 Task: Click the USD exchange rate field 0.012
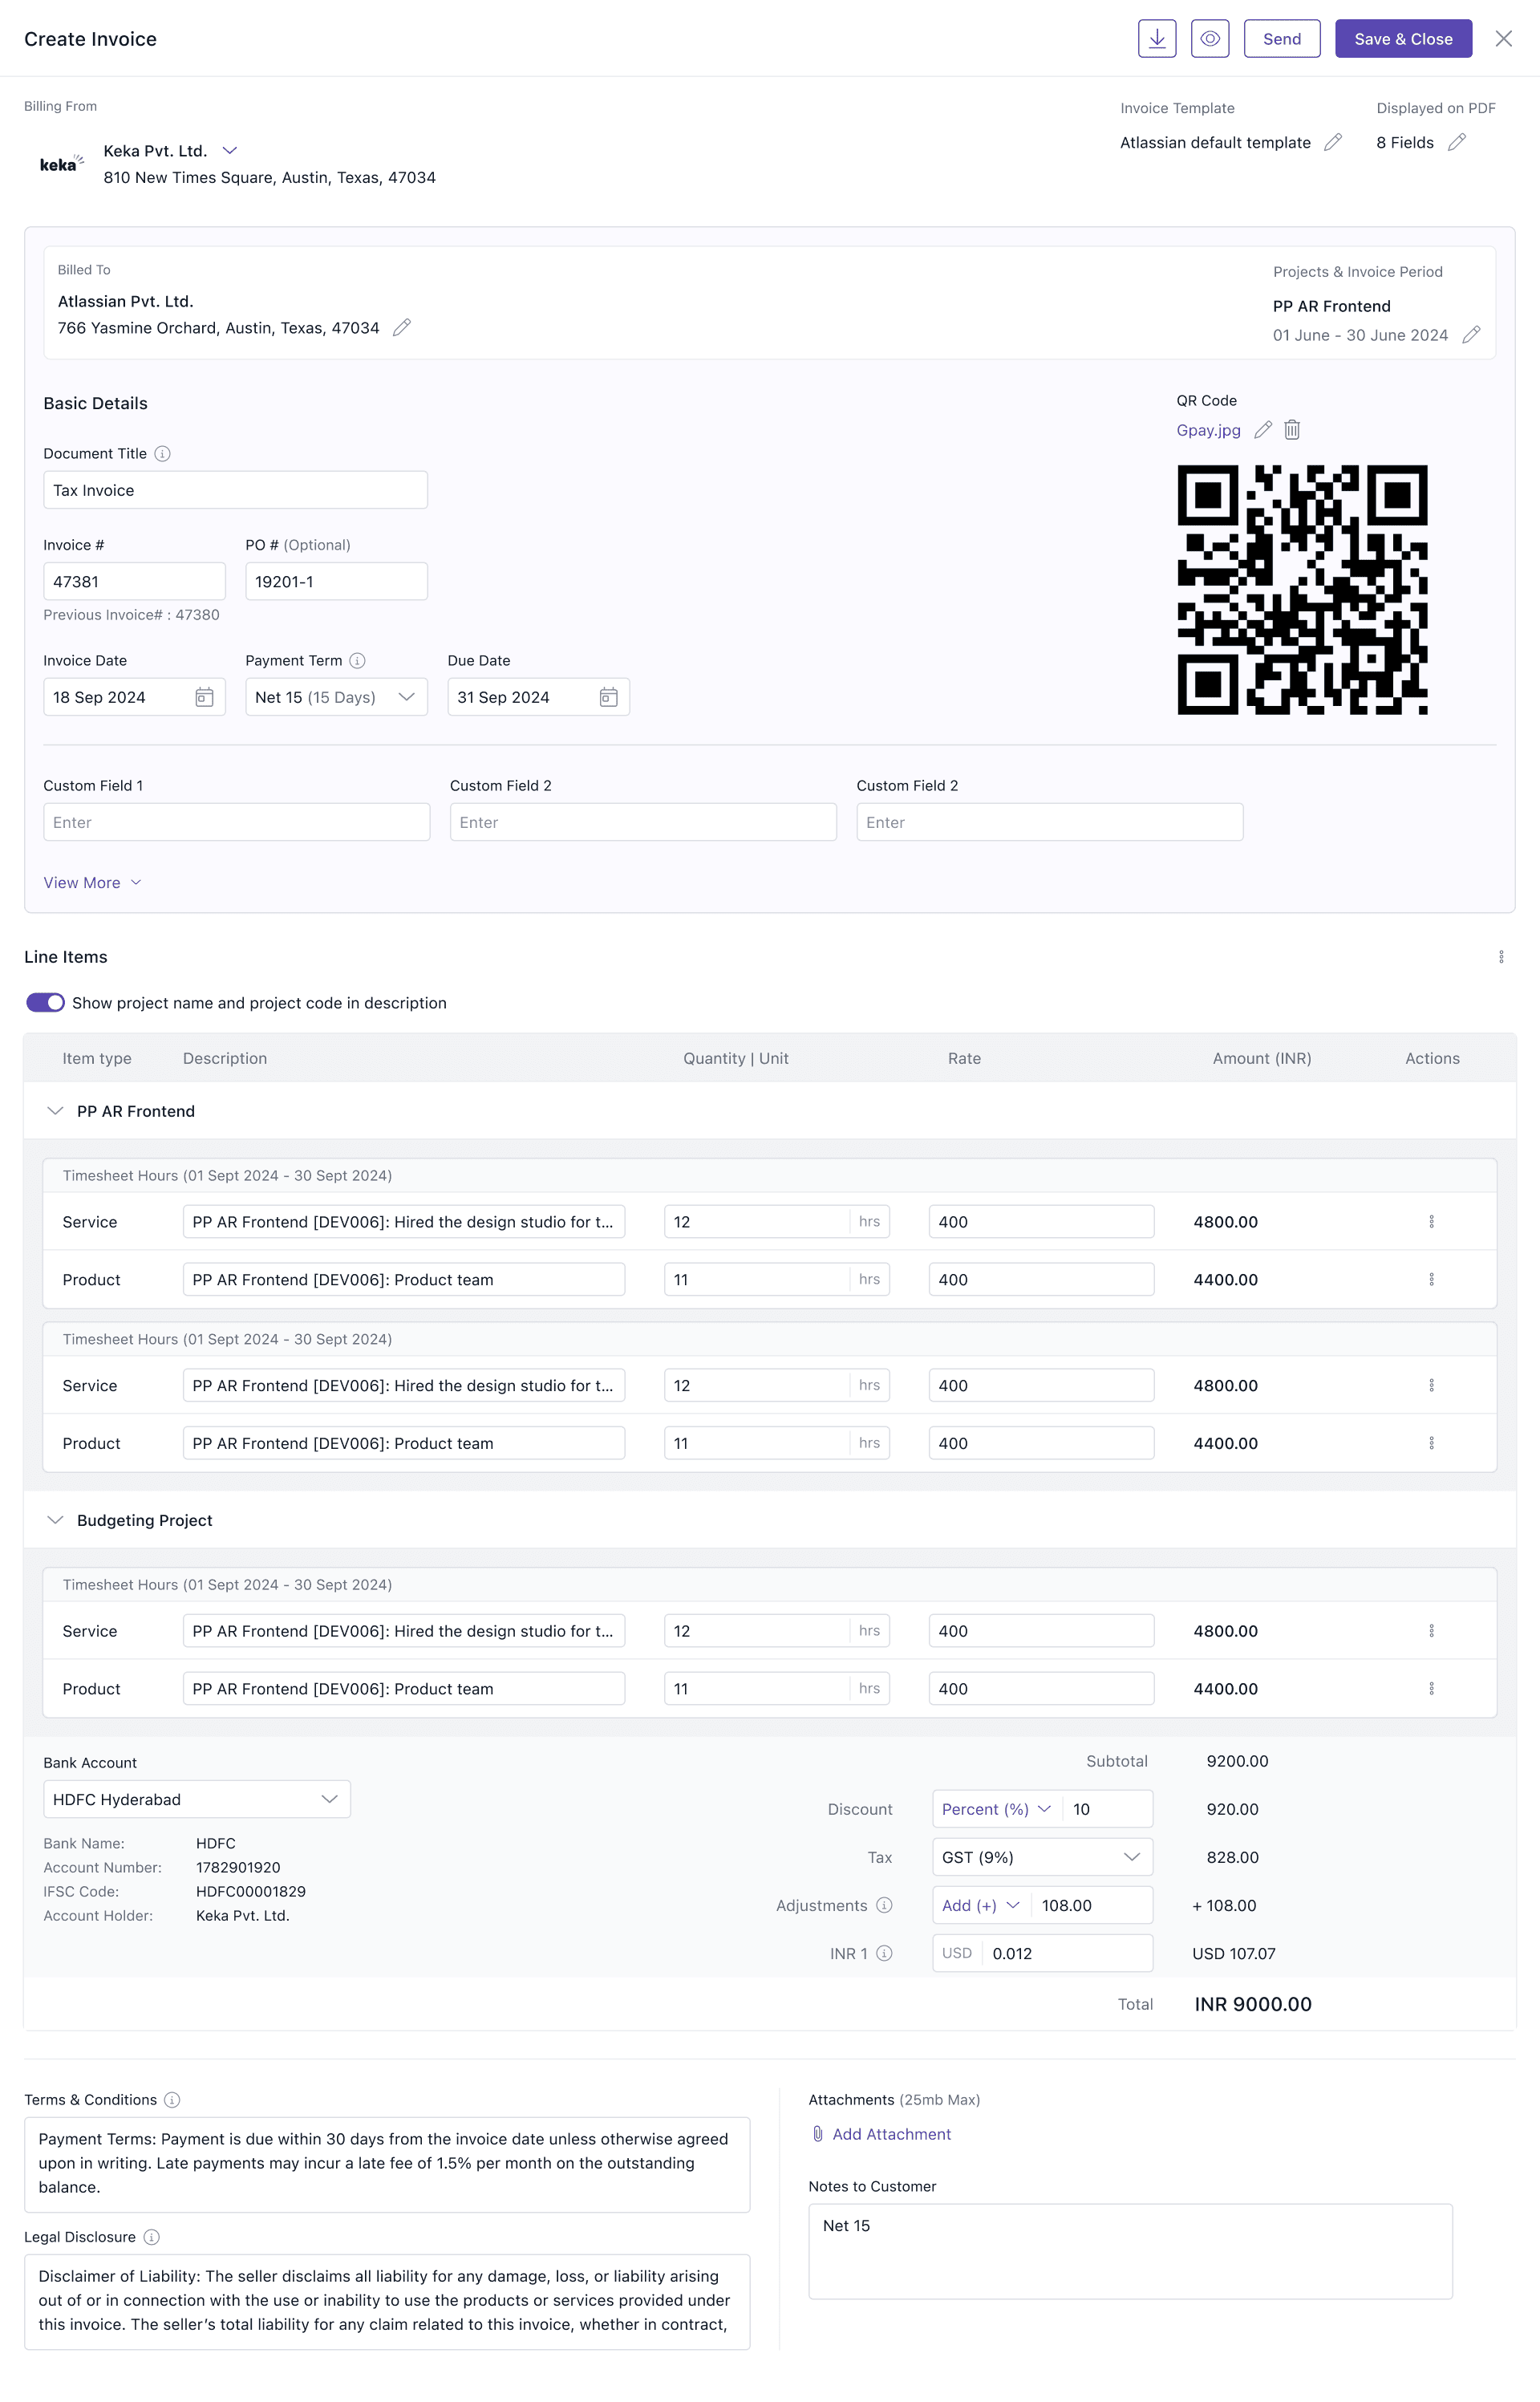[x=1067, y=1953]
